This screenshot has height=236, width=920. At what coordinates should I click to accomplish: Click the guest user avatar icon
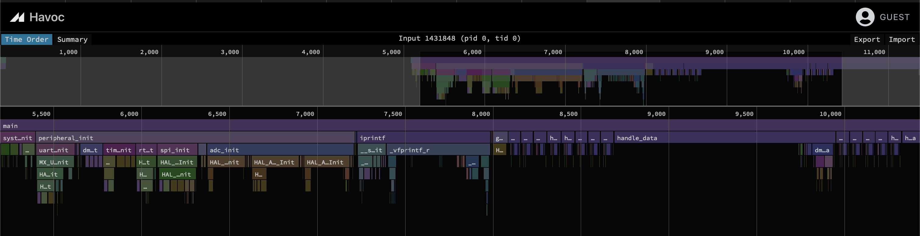865,17
